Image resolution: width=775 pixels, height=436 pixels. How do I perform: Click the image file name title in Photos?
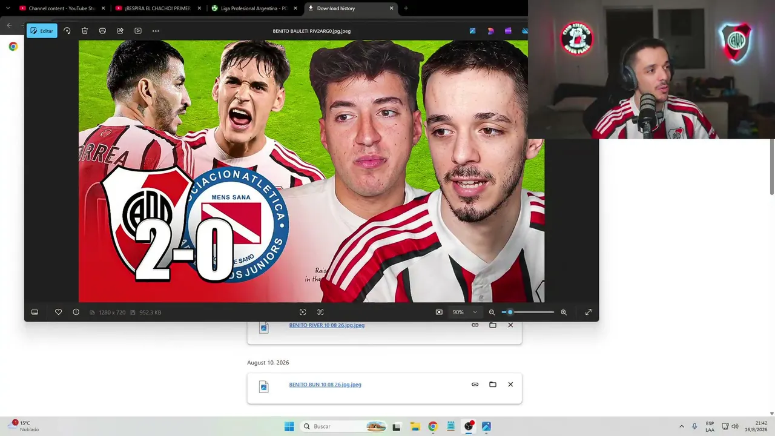[x=312, y=31]
